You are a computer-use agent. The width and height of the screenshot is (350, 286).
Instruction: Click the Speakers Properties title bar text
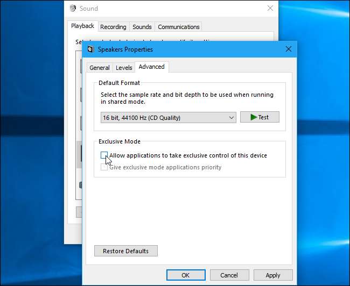125,49
